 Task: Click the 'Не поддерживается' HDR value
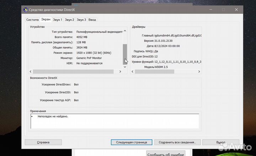coord(89,63)
